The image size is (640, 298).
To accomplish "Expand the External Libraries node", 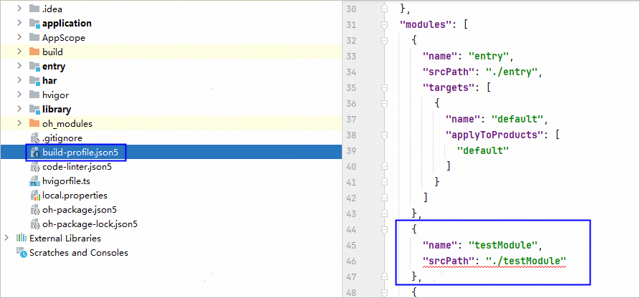I will click(7, 239).
